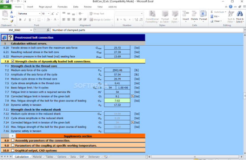Image resolution: width=246 pixels, height=160 pixels.
Task: Switch to the Formulas ribbon tab
Action: [x=63, y=7]
